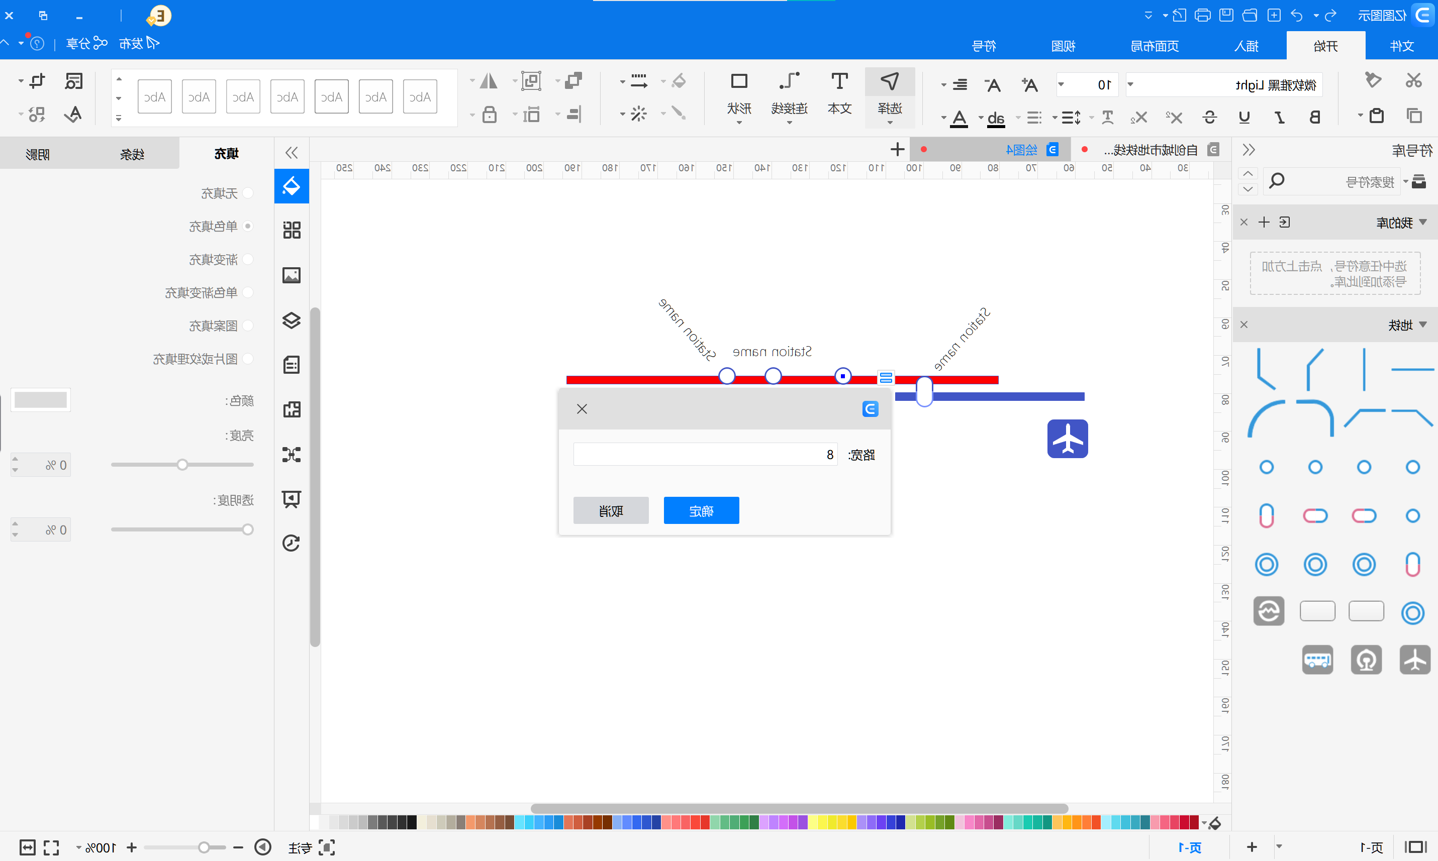Click the 发布 publish button
1438x861 pixels.
click(139, 44)
